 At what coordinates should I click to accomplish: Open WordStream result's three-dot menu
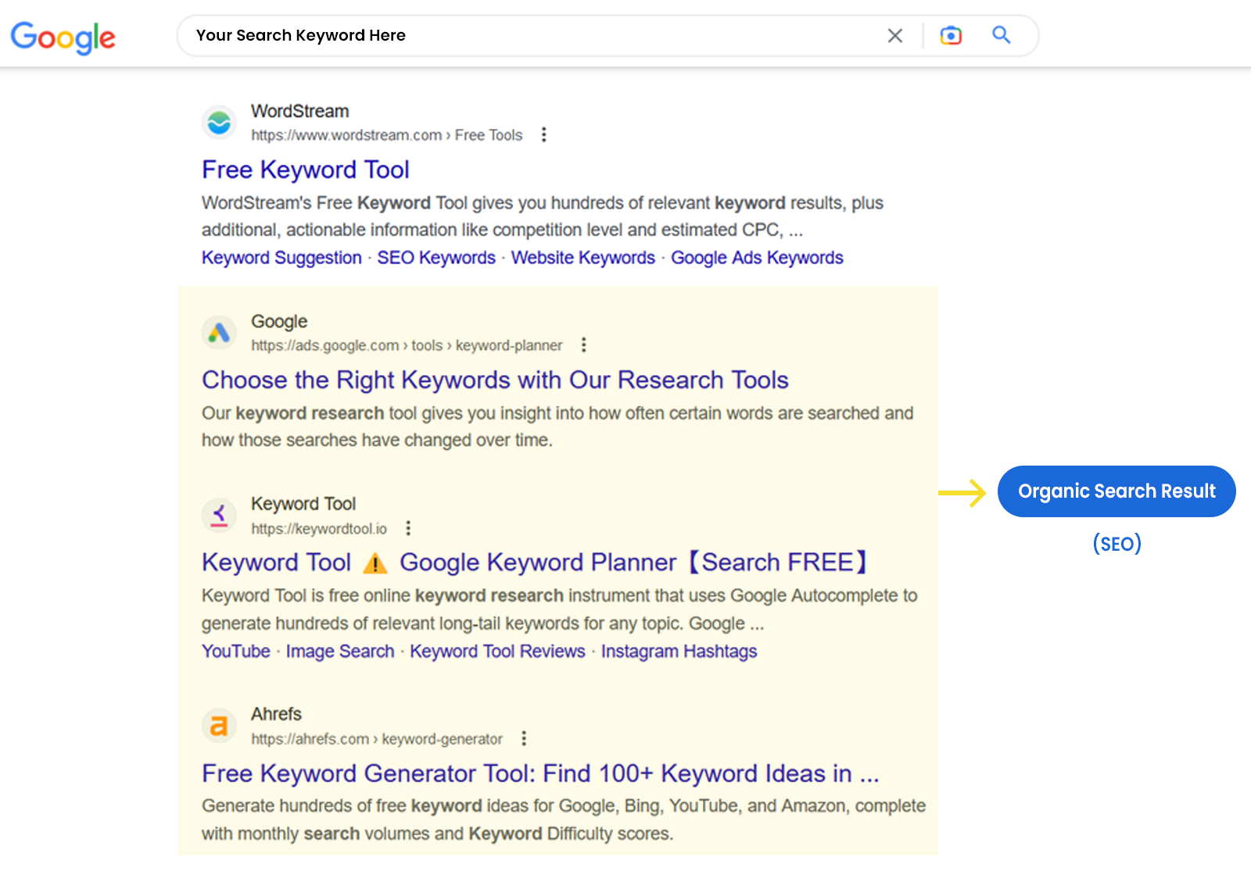tap(544, 135)
